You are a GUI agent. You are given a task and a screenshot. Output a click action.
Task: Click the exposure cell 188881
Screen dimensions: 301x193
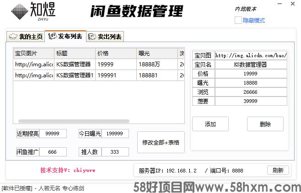pyautogui.click(x=157, y=75)
